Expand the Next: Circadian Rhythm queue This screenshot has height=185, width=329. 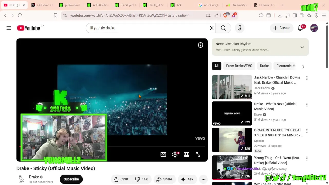tap(302, 47)
